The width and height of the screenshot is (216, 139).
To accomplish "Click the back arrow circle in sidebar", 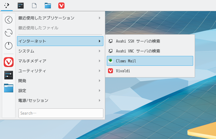I will point(9,20).
